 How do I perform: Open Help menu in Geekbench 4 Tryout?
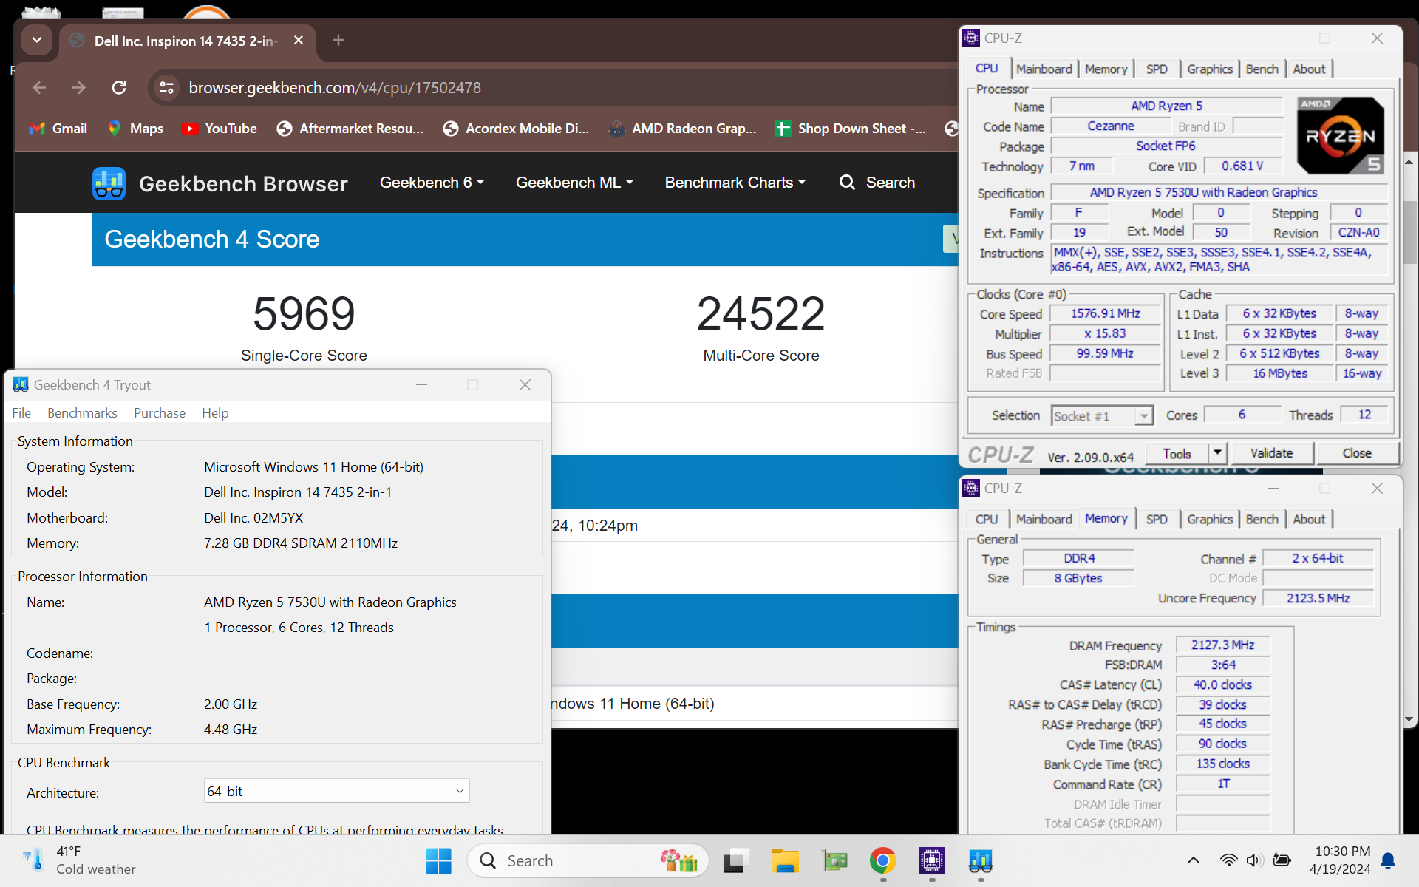pyautogui.click(x=215, y=413)
